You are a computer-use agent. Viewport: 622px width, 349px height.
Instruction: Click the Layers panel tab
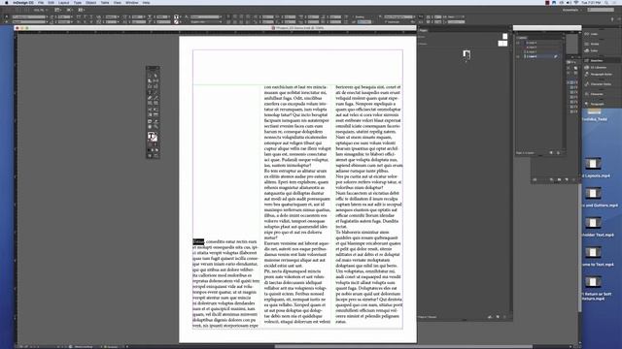pos(522,38)
